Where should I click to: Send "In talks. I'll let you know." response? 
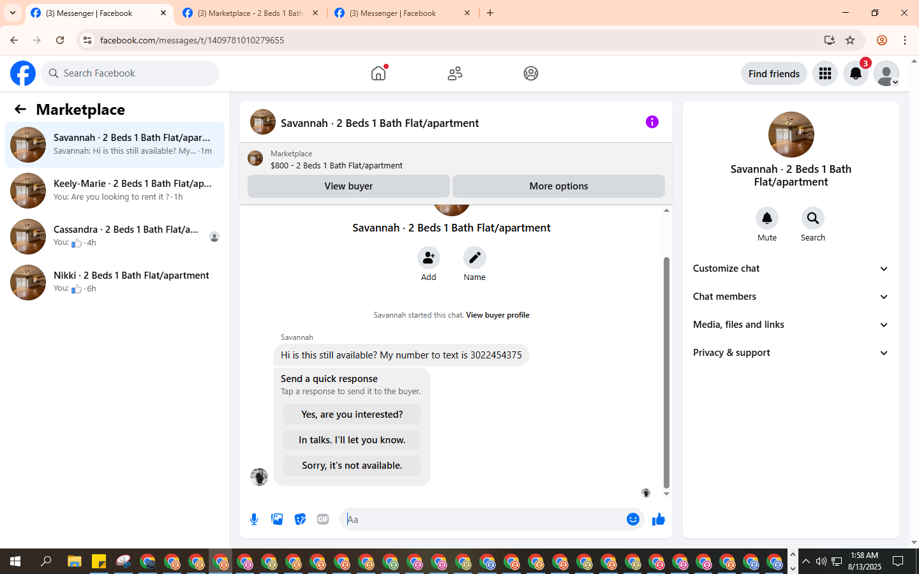352,440
